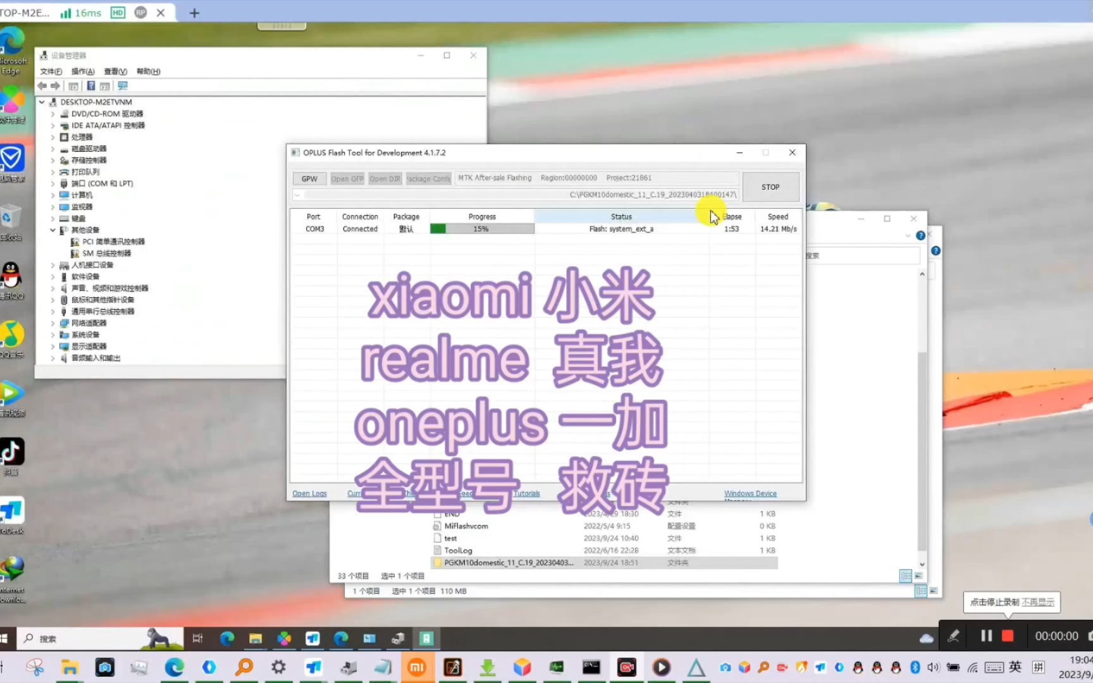Viewport: 1093px width, 683px height.
Task: Click the 不再显示 link in recording tooltip
Action: pyautogui.click(x=1038, y=602)
